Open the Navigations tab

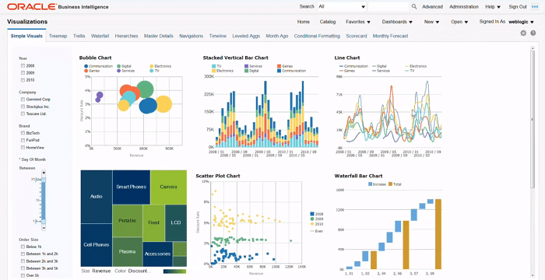[192, 36]
